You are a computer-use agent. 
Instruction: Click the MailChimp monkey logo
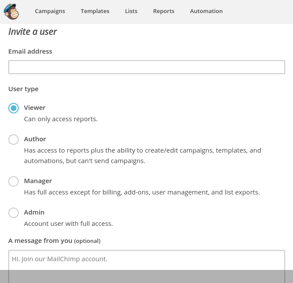(x=12, y=11)
